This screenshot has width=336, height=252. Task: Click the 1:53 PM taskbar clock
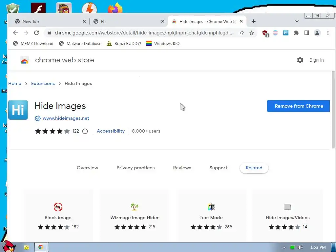318,247
